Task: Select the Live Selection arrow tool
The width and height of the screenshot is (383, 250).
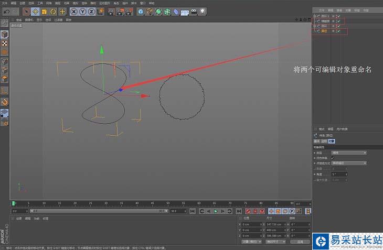Action: pos(26,12)
